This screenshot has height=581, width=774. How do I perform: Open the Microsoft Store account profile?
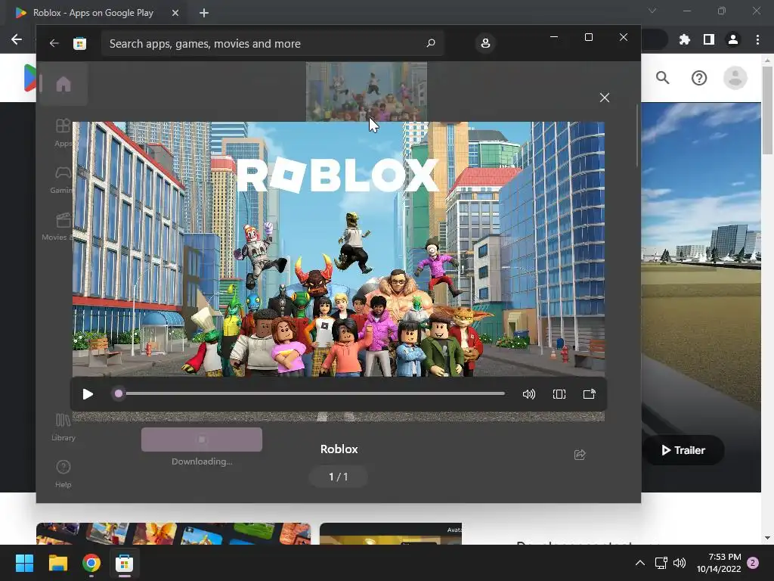(x=485, y=43)
